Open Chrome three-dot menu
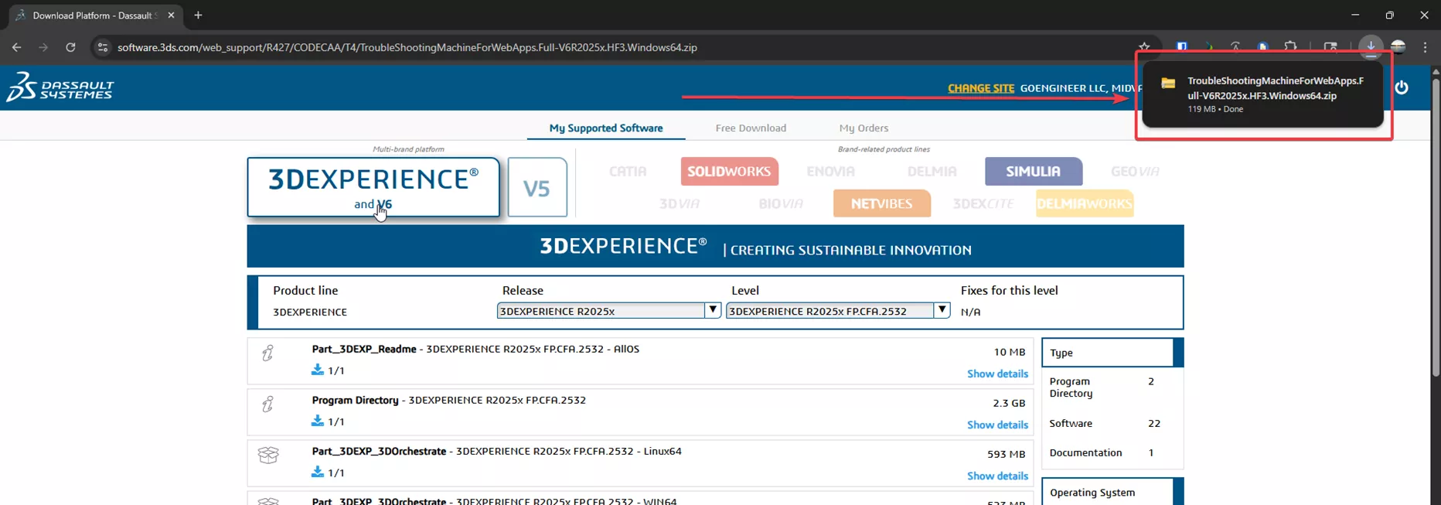The height and width of the screenshot is (505, 1441). click(x=1425, y=47)
